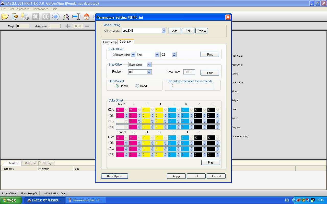Click the Base Option button
This screenshot has height=204, width=327.
point(114,176)
